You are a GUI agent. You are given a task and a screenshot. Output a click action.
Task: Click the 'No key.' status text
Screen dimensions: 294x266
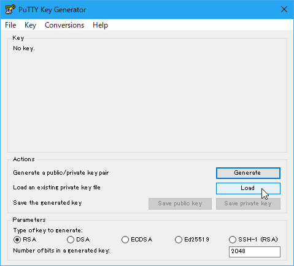point(24,48)
